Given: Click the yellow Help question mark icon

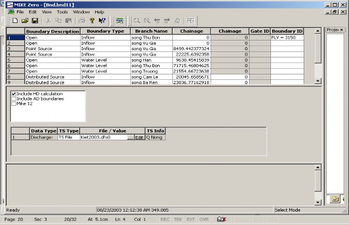Looking at the screenshot, I should coord(92,21).
